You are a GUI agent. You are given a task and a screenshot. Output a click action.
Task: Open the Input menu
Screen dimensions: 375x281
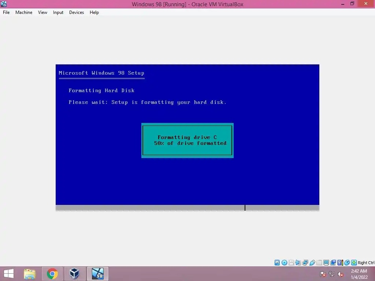58,12
